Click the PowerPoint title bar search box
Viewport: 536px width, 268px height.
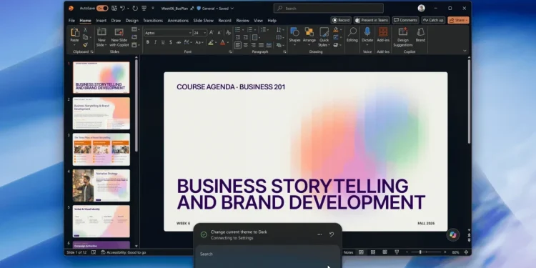coord(329,8)
